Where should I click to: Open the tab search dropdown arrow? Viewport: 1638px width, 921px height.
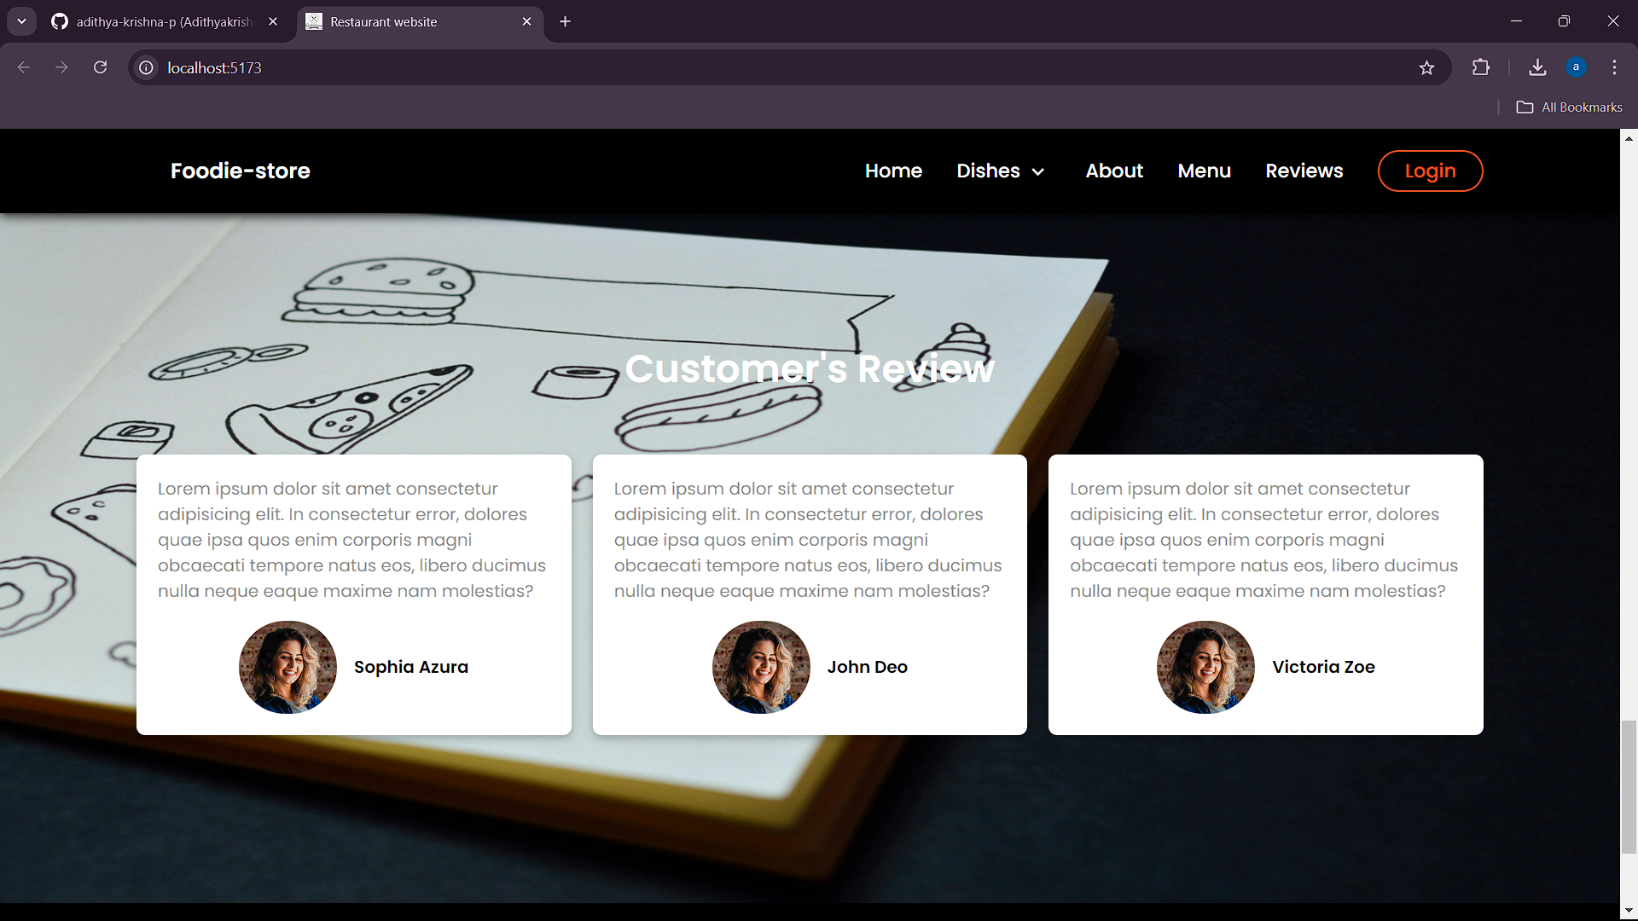(x=21, y=21)
